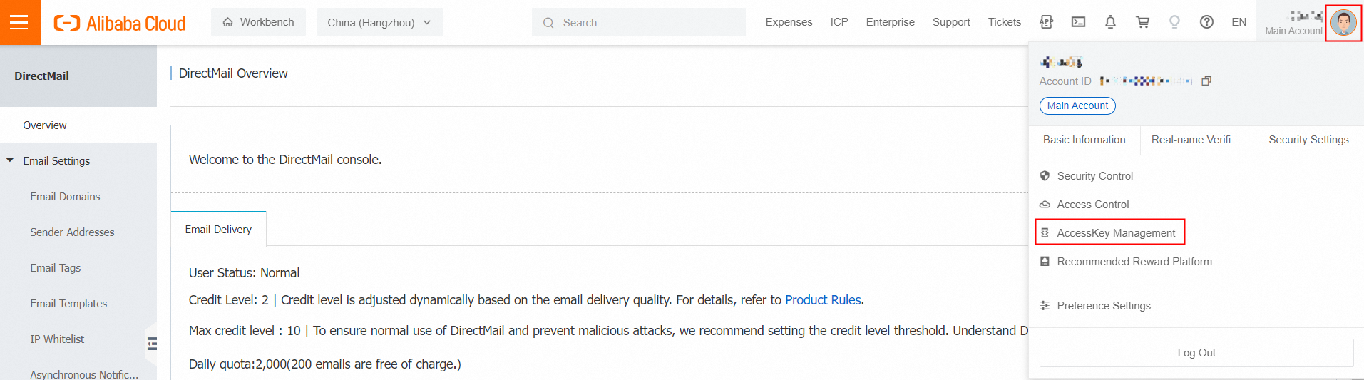Open the Product Rules link

823,300
